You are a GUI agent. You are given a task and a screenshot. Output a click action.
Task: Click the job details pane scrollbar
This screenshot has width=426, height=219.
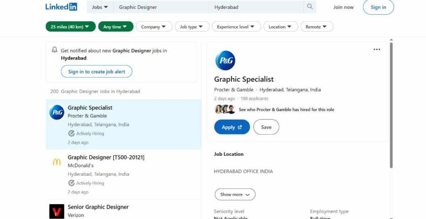click(391, 105)
